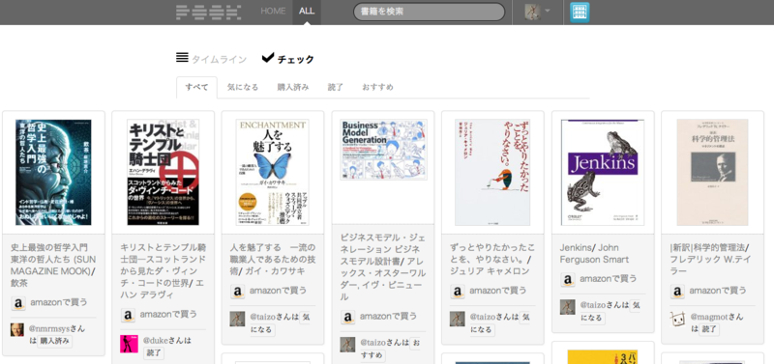Open @nmrmsys user avatar
This screenshot has height=364, width=774.
[x=16, y=329]
